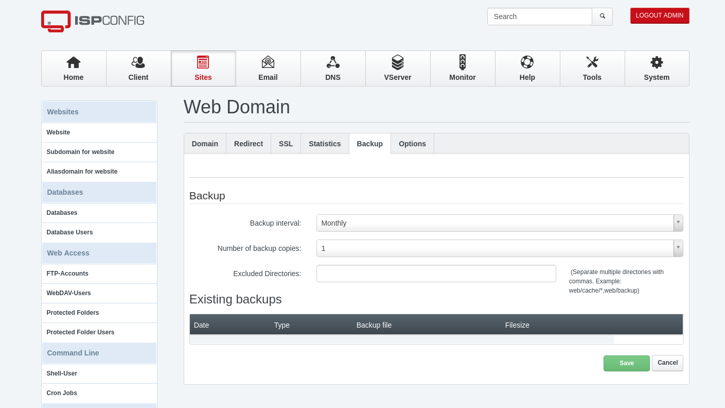This screenshot has width=725, height=408.
Task: Open Website in the sidebar
Action: [99, 132]
